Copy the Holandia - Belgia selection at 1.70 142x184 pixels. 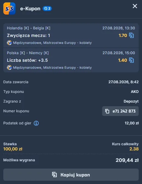131,35
